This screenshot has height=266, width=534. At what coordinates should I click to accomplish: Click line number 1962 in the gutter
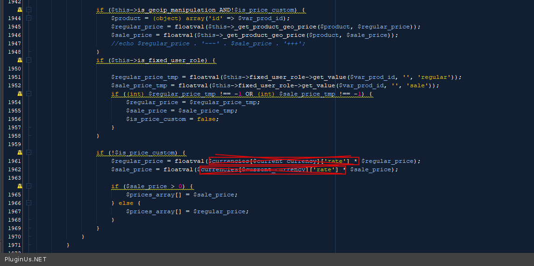[x=14, y=169]
